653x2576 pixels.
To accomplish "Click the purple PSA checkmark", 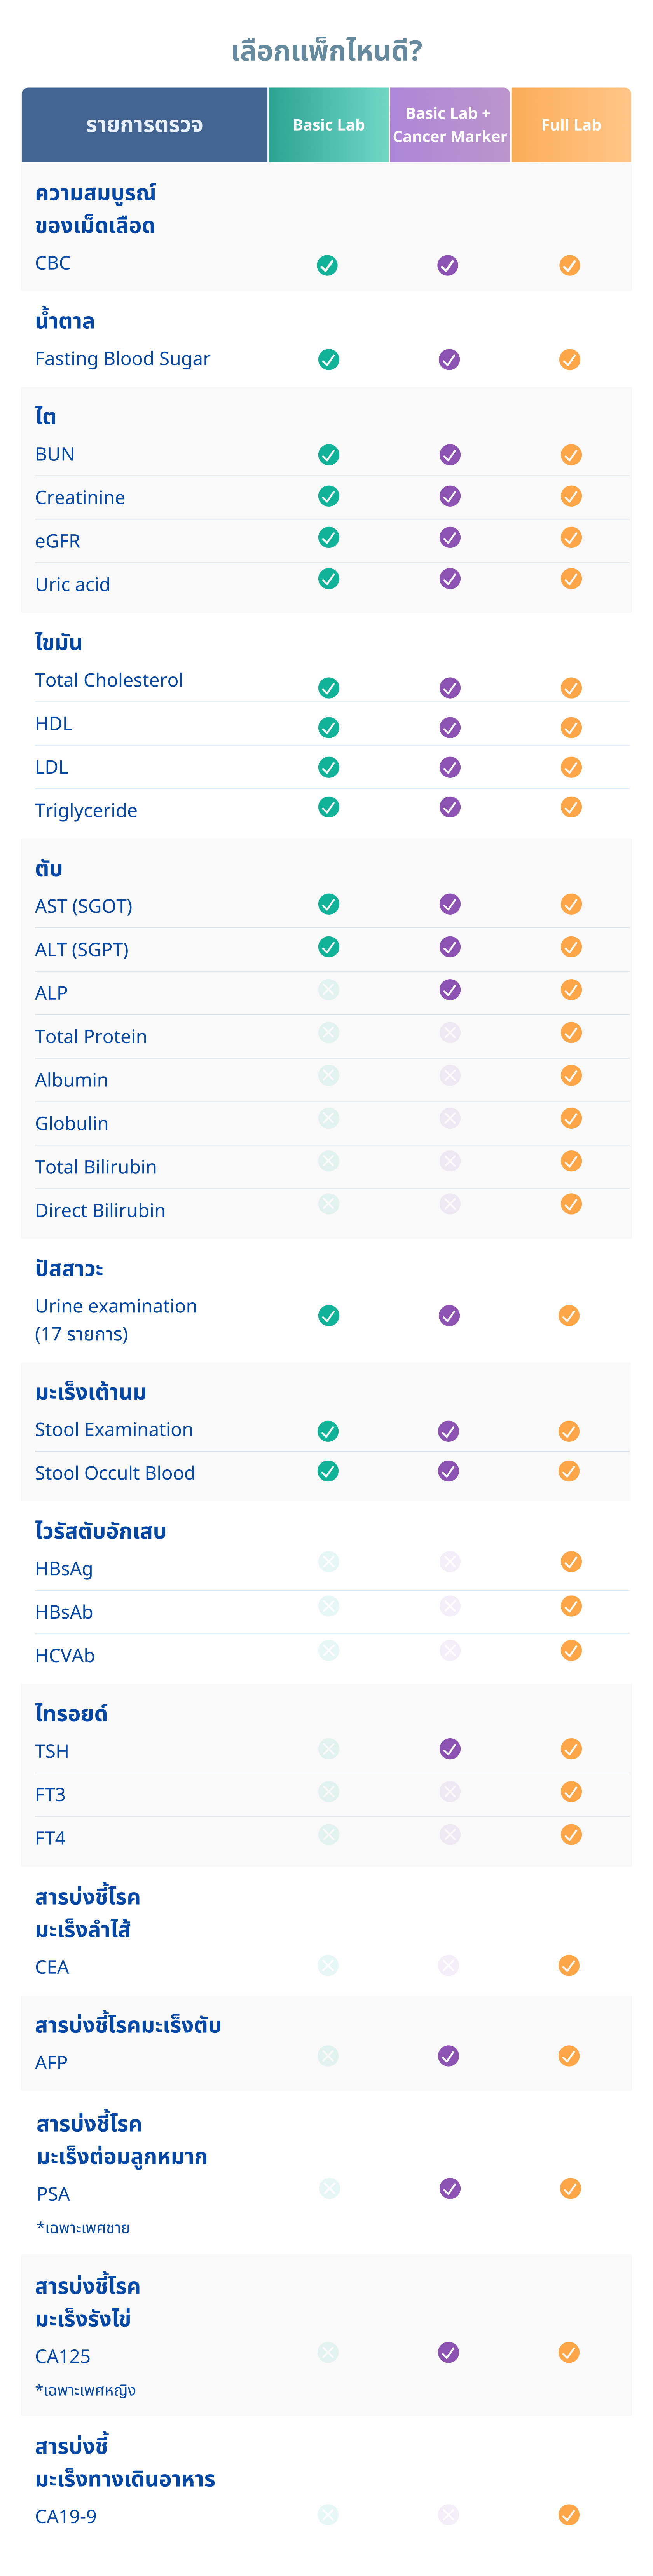I will pyautogui.click(x=450, y=2189).
